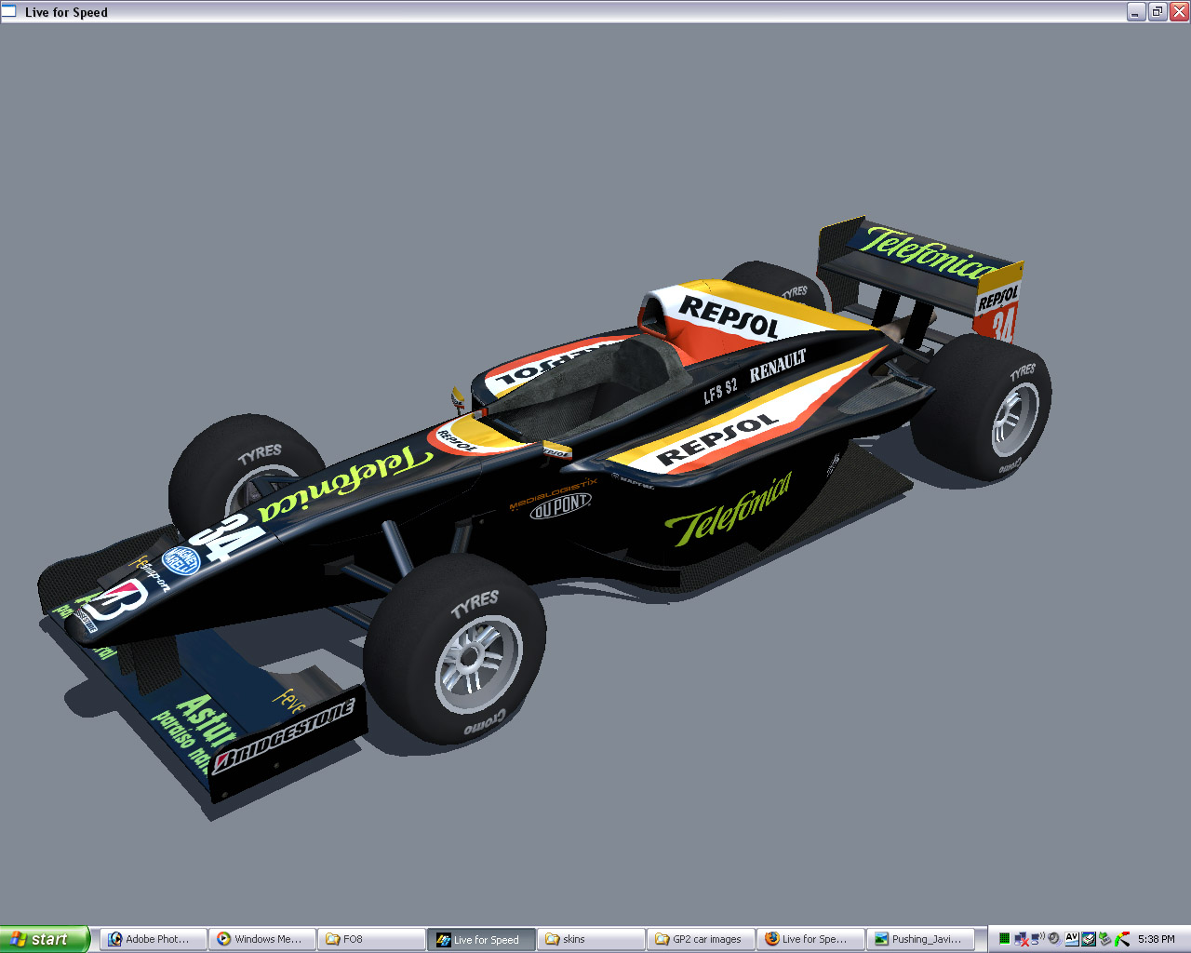
Task: Open the FO8 folder taskbar item
Action: click(371, 939)
